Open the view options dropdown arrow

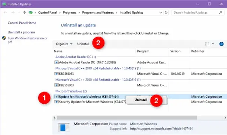point(213,44)
